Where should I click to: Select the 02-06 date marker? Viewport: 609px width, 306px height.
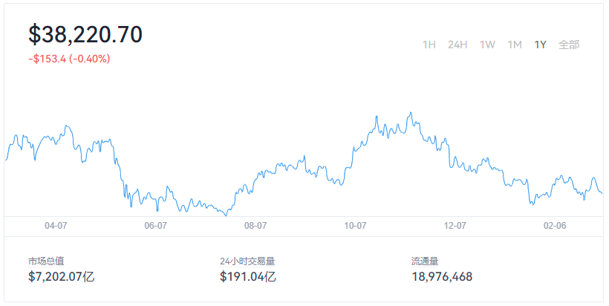[x=554, y=224]
